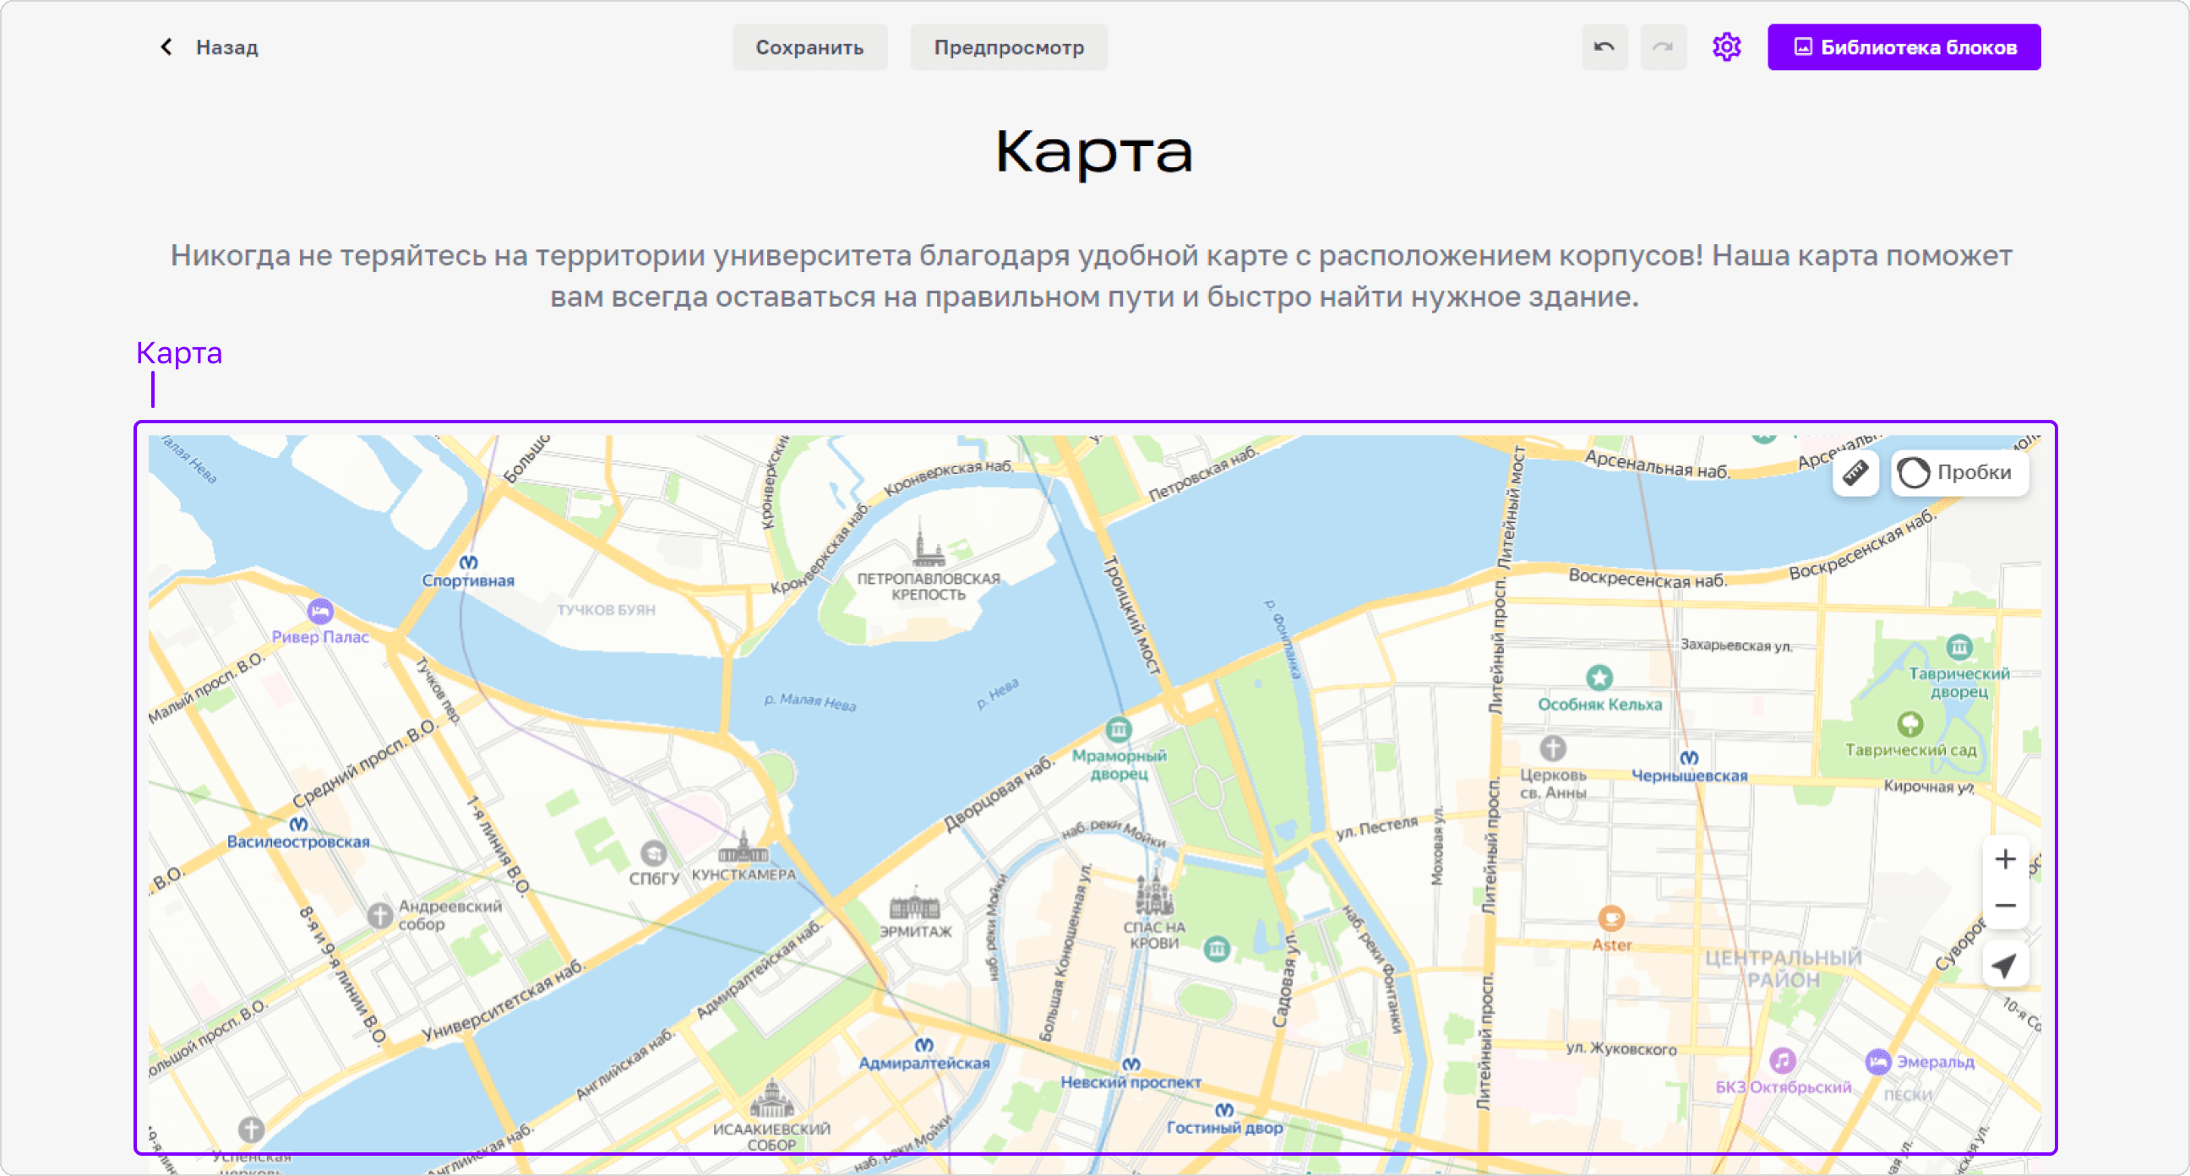Click the Исаакиевский собор landmark icon
Image resolution: width=2190 pixels, height=1176 pixels.
click(771, 1099)
